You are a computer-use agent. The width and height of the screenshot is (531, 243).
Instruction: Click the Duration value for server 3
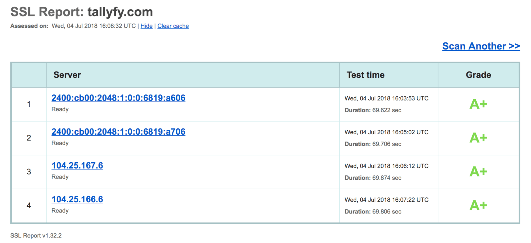pyautogui.click(x=372, y=178)
